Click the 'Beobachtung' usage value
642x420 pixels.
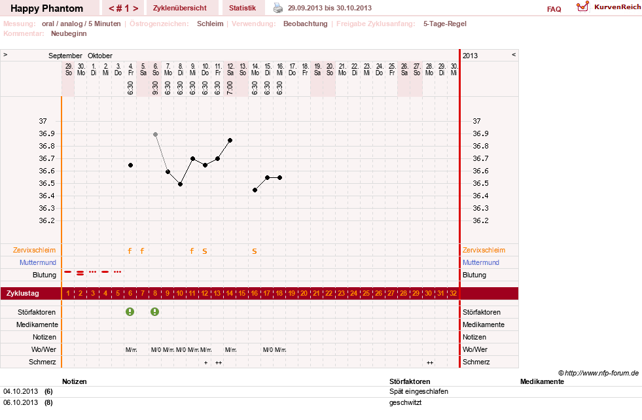(x=306, y=24)
